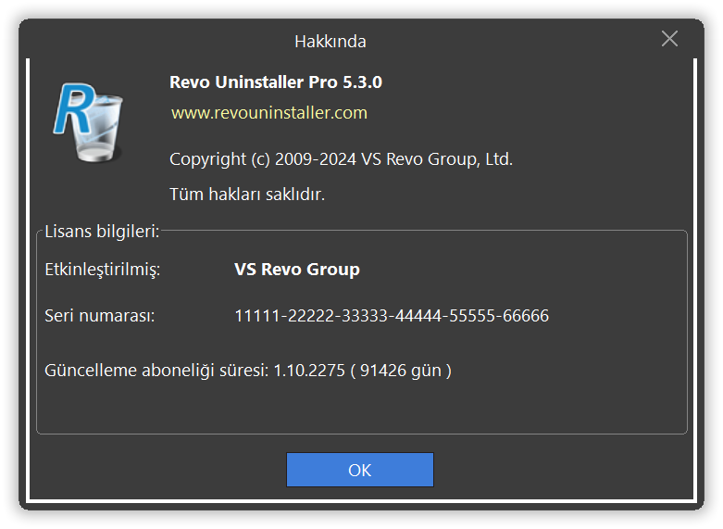Viewport: 723px width, 529px height.
Task: Open the www.revouninstaller.com link
Action: 269,113
